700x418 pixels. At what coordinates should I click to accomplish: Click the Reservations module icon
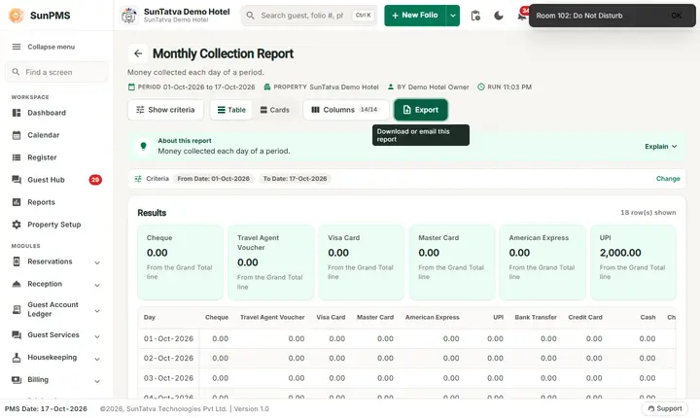(17, 261)
